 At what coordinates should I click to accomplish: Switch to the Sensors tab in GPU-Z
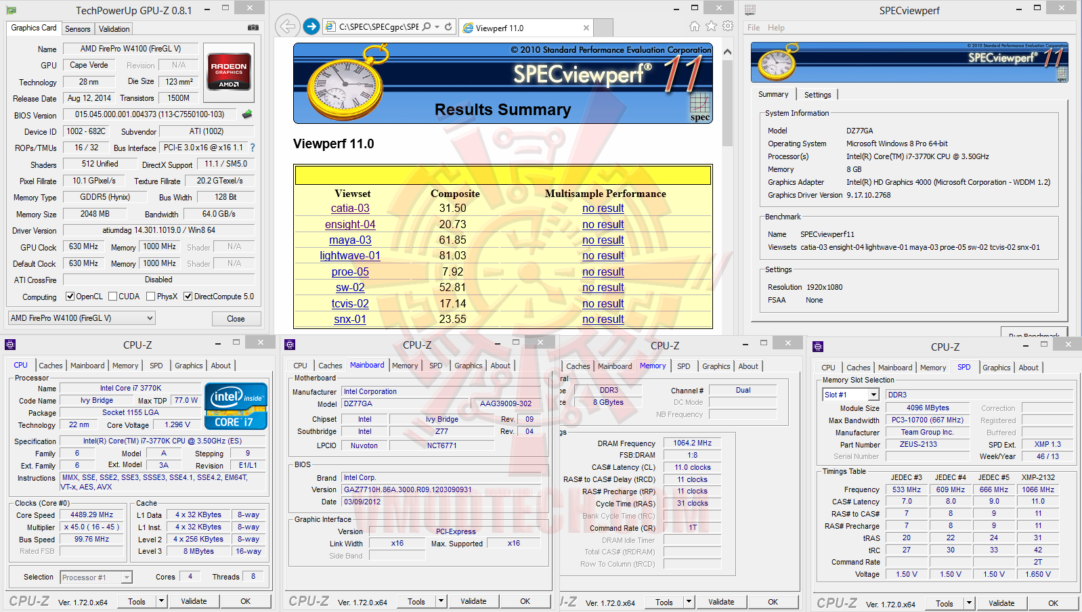pos(78,29)
